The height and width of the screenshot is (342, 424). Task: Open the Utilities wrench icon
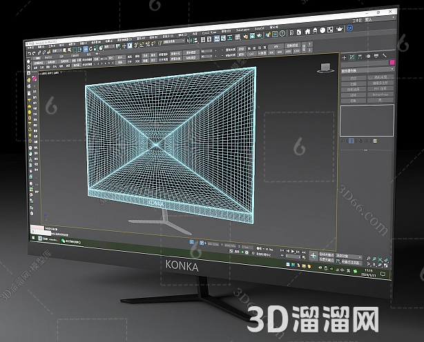click(x=384, y=55)
